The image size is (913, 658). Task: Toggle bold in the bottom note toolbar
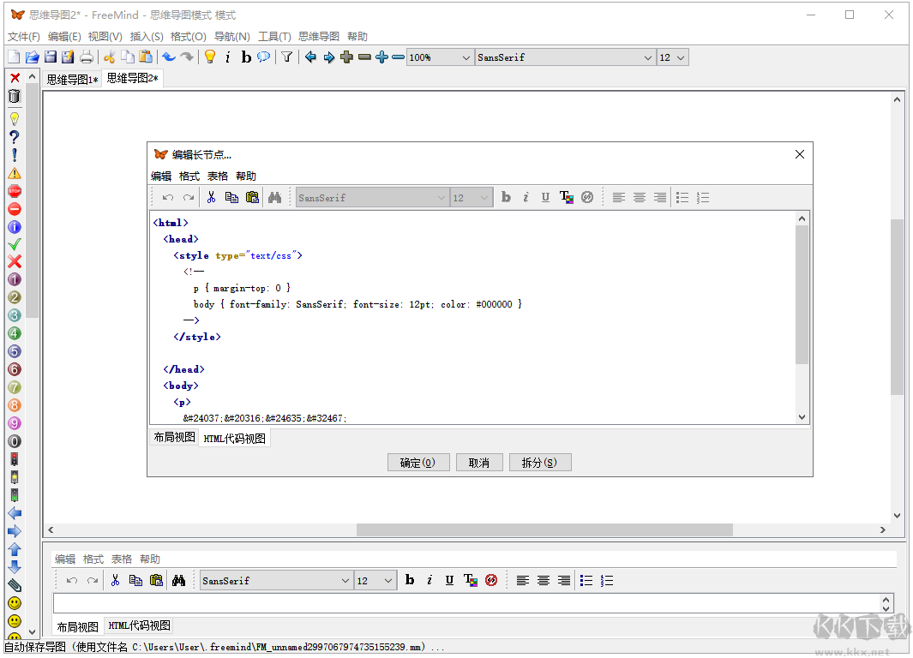(x=410, y=580)
